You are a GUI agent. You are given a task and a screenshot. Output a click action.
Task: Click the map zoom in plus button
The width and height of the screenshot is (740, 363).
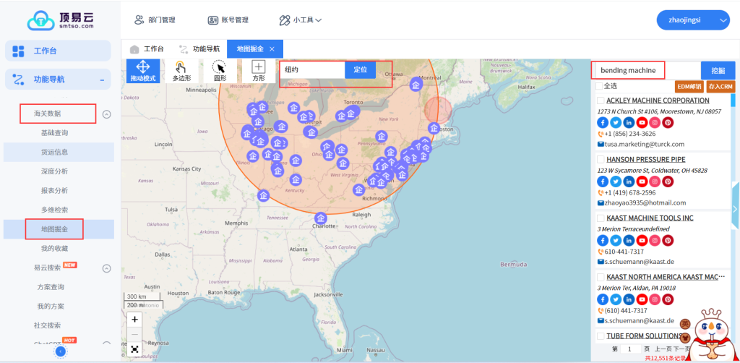135,319
